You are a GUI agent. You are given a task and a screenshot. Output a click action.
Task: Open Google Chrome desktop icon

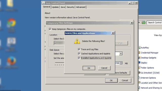pos(11,22)
